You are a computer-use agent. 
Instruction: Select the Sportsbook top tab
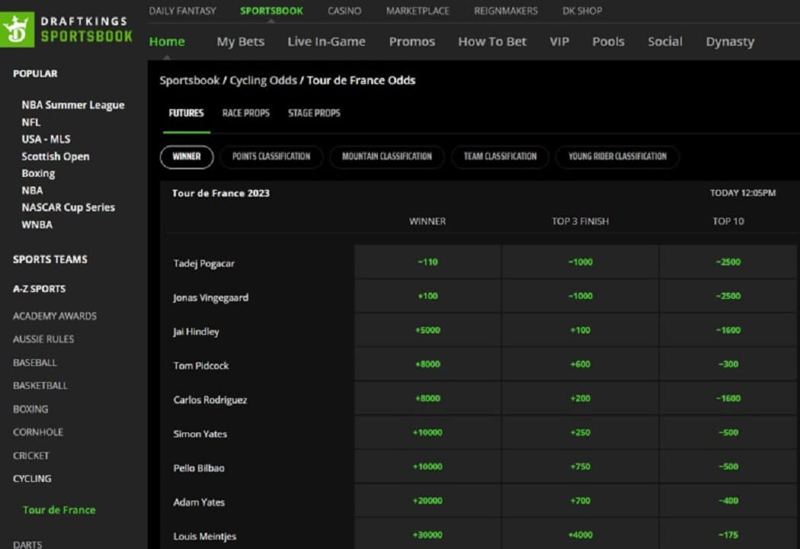click(271, 11)
